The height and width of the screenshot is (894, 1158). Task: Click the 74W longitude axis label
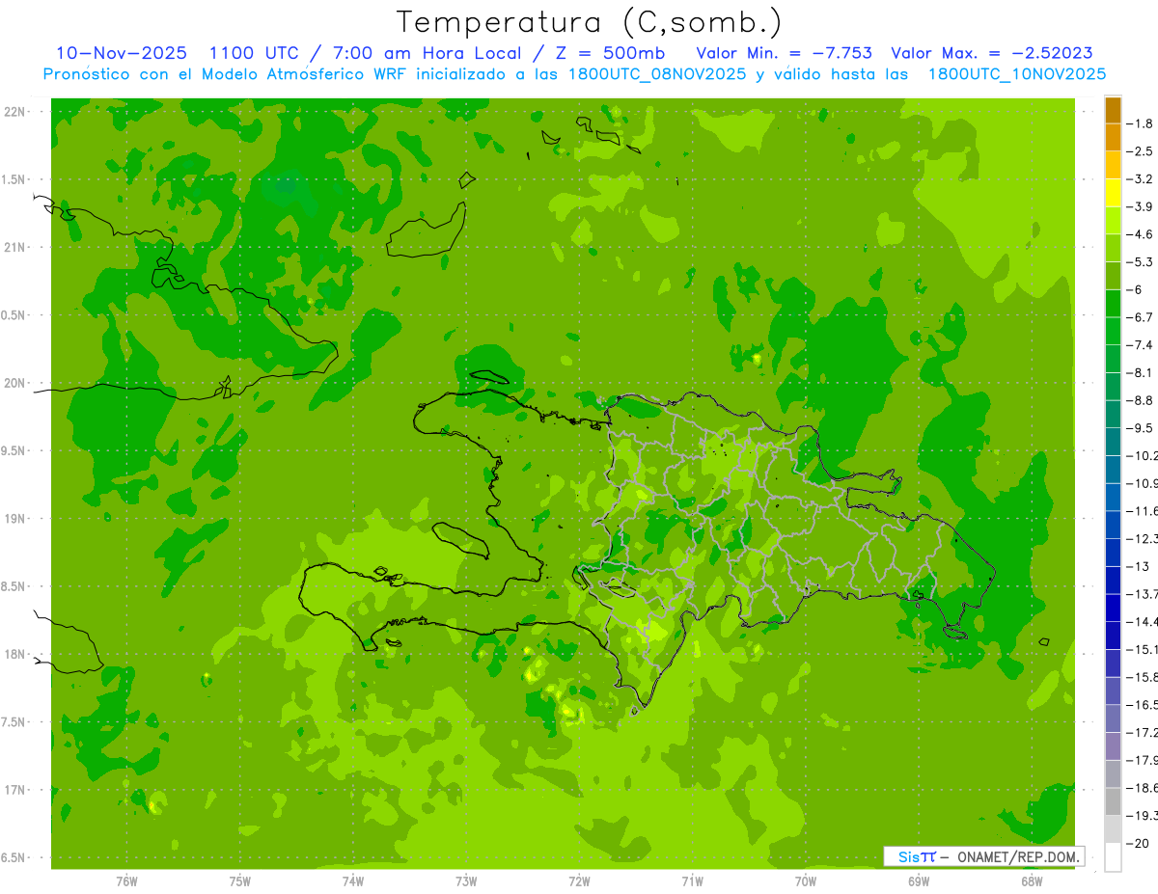[353, 880]
